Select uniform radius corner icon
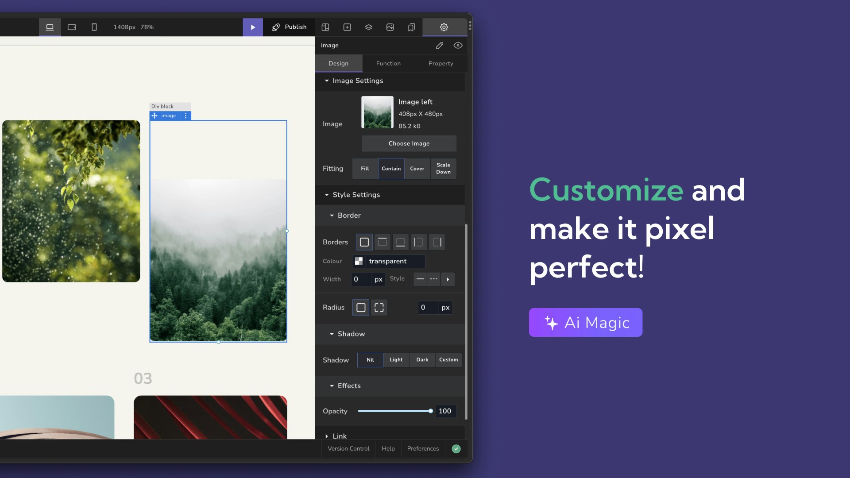This screenshot has width=850, height=478. pyautogui.click(x=361, y=308)
